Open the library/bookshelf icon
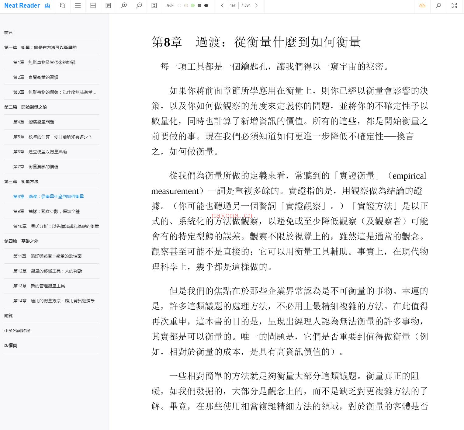464x430 pixels. point(63,5)
